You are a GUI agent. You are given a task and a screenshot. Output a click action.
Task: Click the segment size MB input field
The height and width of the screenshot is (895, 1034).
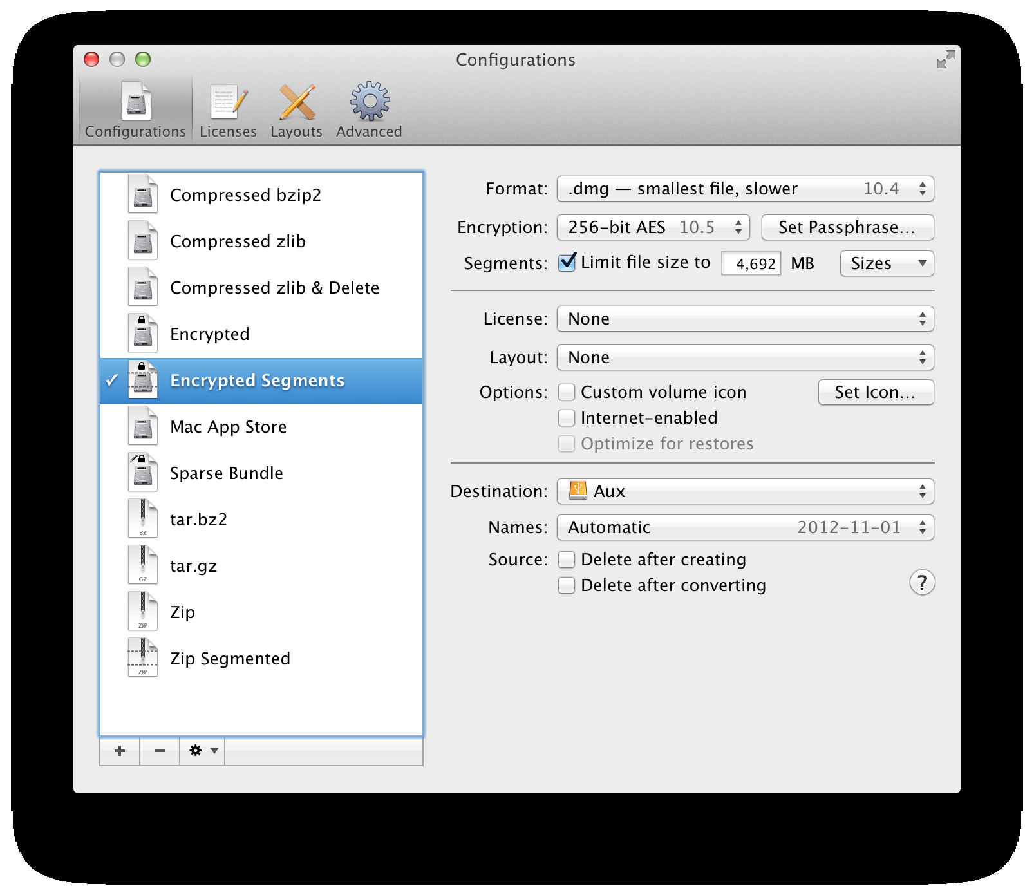[751, 263]
